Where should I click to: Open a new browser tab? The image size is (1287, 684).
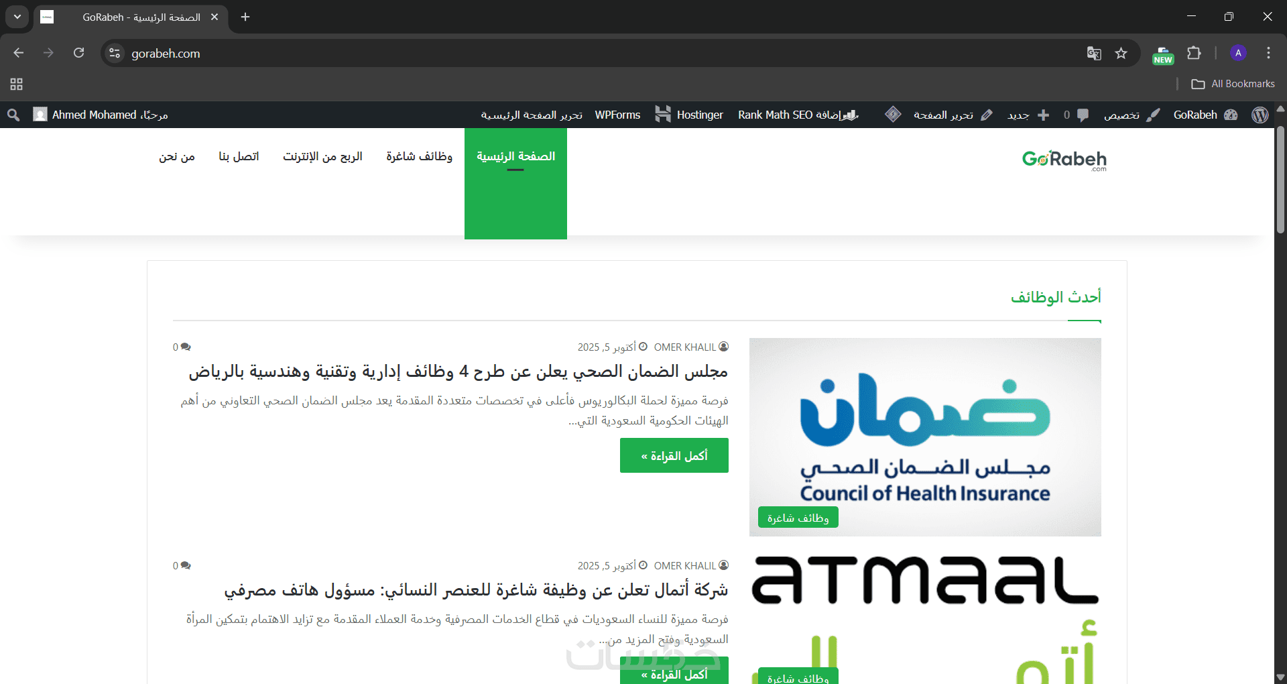245,17
